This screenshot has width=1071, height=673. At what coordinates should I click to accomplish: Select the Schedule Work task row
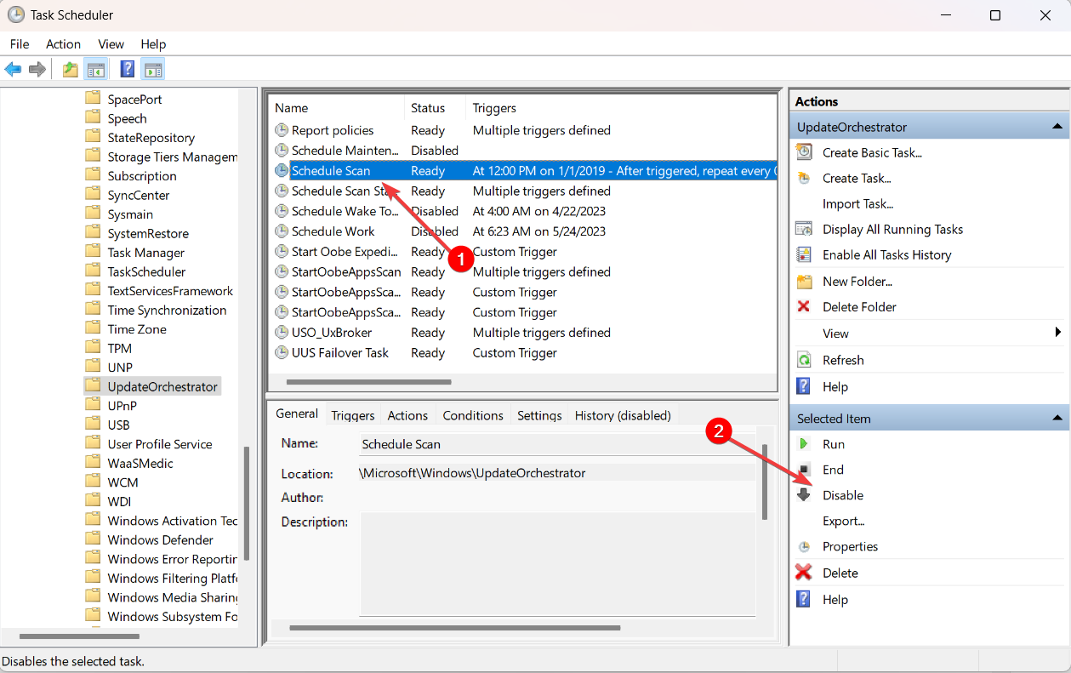click(x=333, y=231)
